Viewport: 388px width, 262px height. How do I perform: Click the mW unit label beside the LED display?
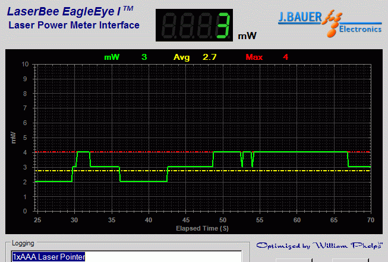pyautogui.click(x=247, y=36)
